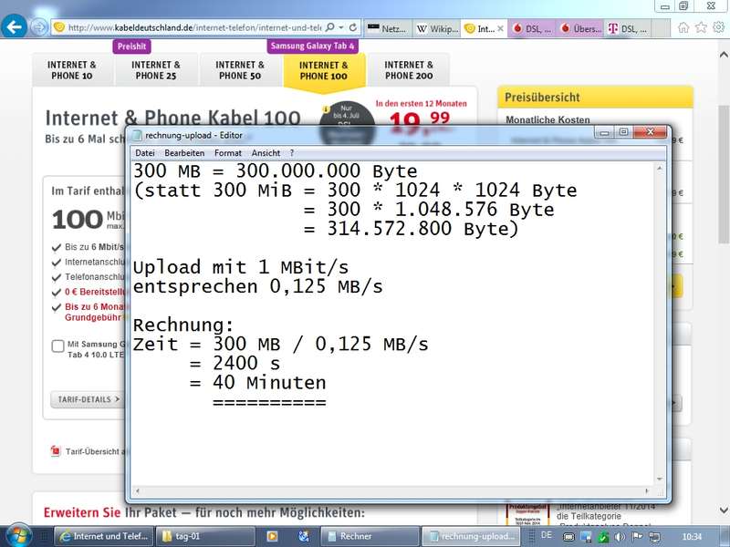This screenshot has width=730, height=547.
Task: Select the Internet & Phone 100 tariff tab
Action: click(324, 71)
